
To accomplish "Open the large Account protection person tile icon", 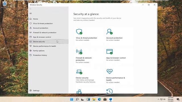I will click(109, 31).
